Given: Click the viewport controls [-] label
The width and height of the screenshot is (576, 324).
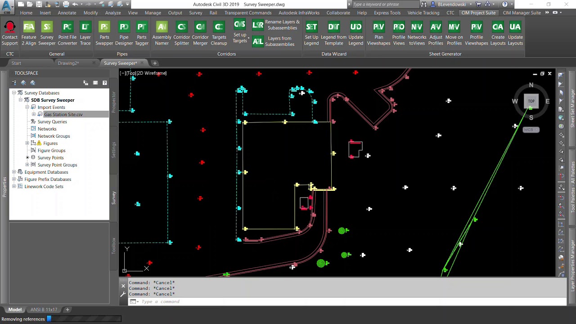Looking at the screenshot, I should click(x=122, y=73).
